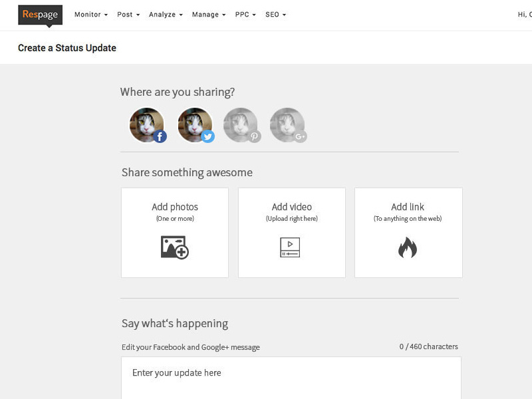Open the SEO dropdown

pos(273,15)
